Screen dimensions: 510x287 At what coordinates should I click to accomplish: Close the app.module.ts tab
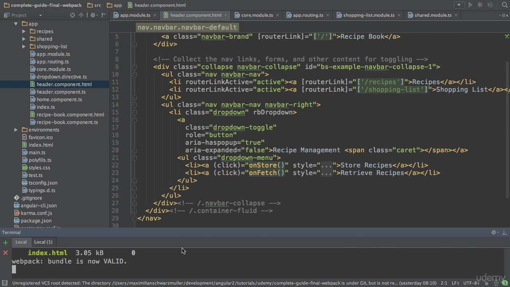tap(155, 15)
